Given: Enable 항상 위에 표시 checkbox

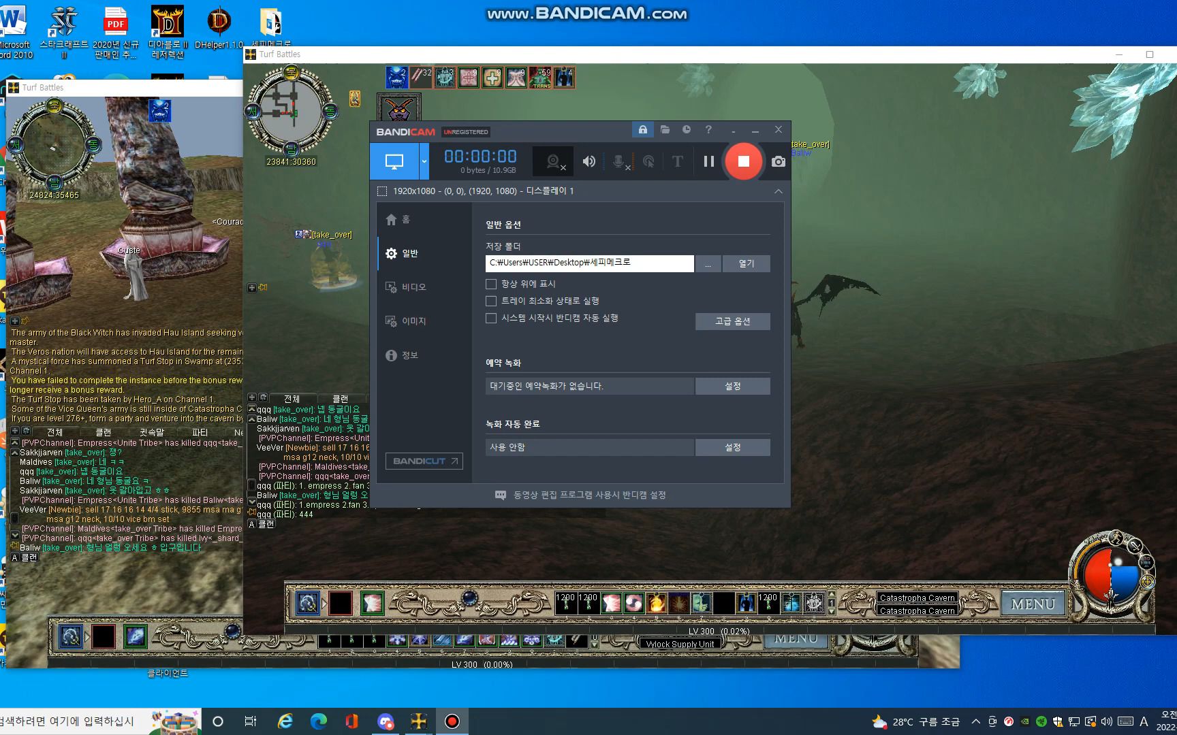Looking at the screenshot, I should 491,284.
